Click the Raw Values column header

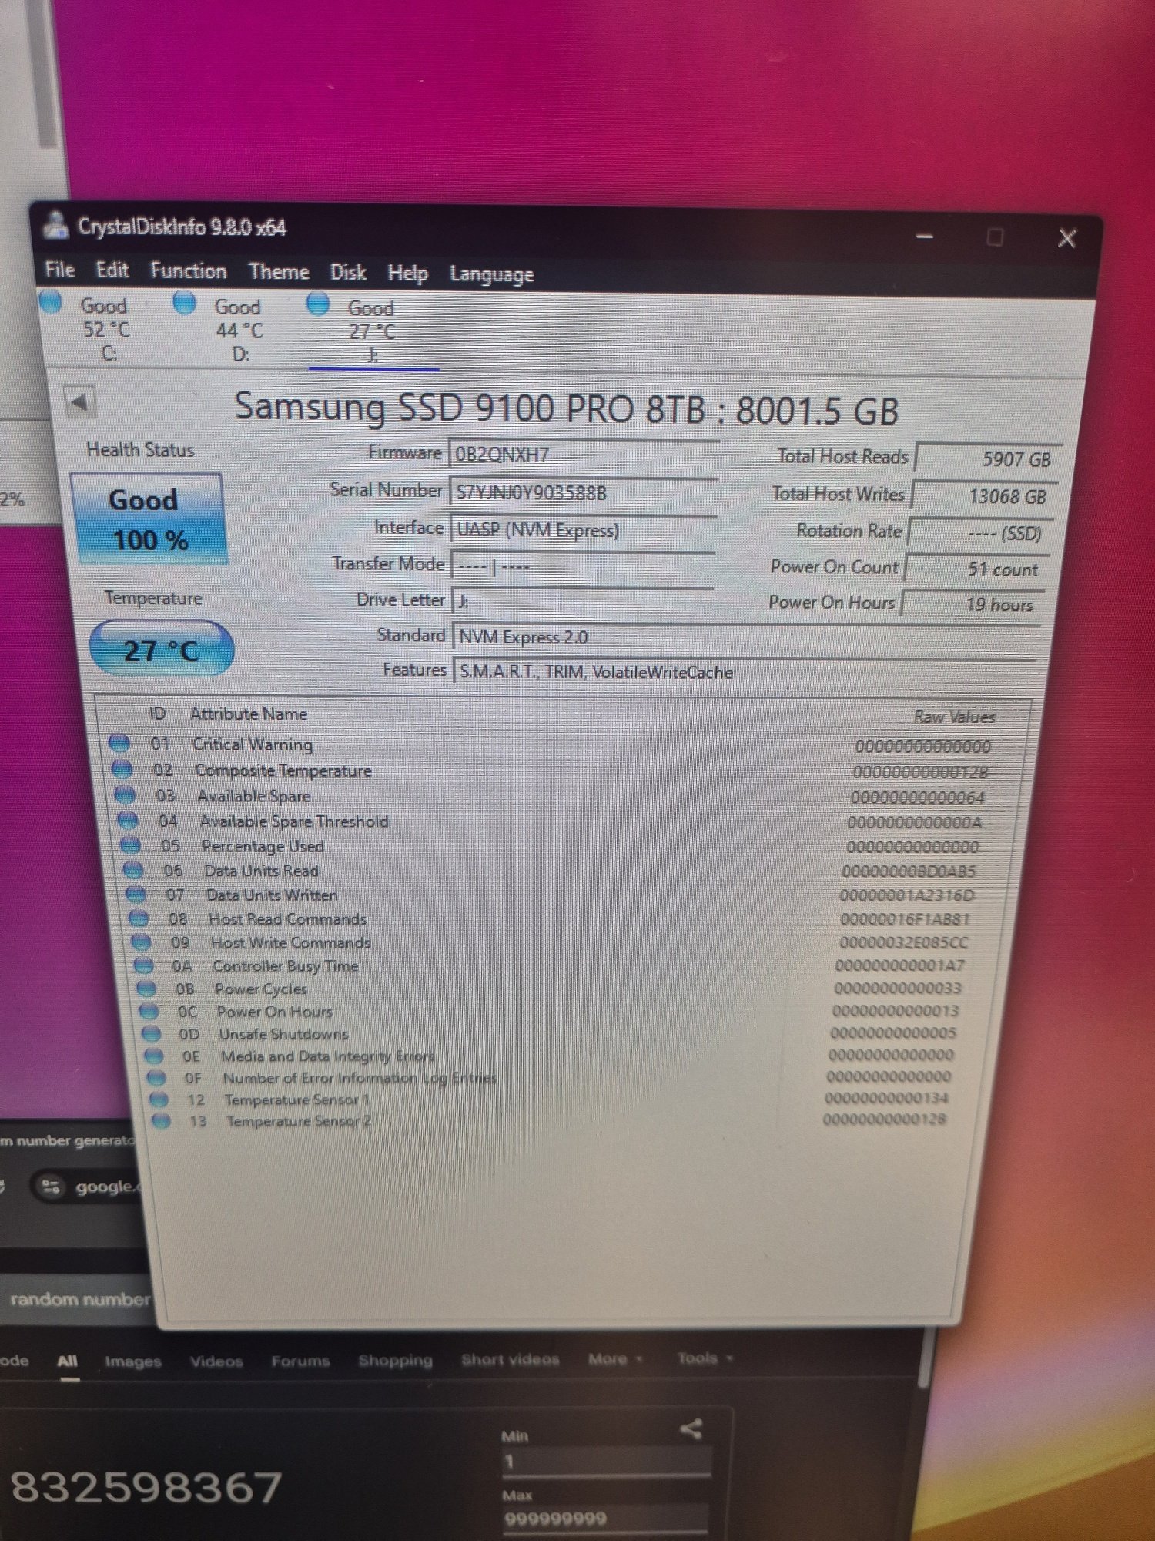pyautogui.click(x=955, y=717)
